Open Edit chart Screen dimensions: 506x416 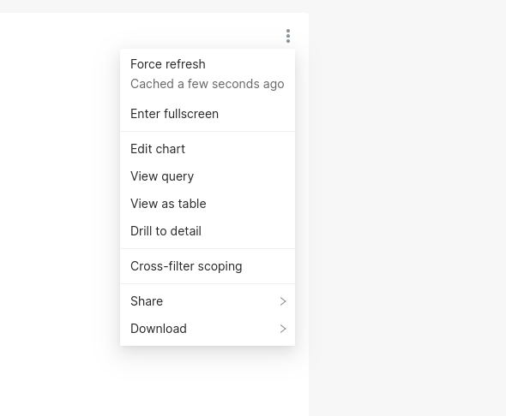[x=208, y=149]
